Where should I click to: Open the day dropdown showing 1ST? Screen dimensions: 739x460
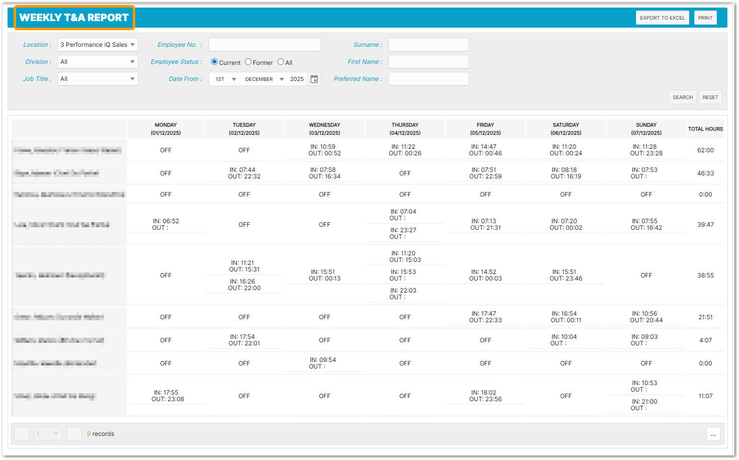[225, 79]
